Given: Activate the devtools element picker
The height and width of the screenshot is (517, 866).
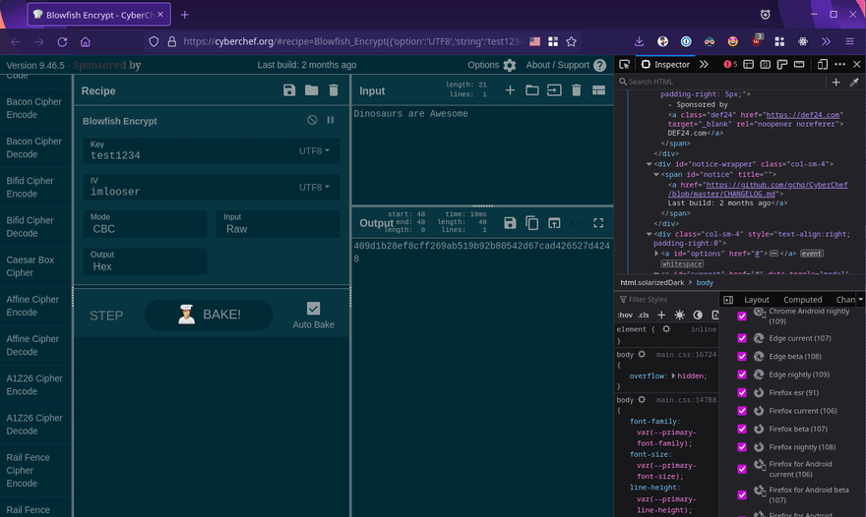Looking at the screenshot, I should [625, 65].
